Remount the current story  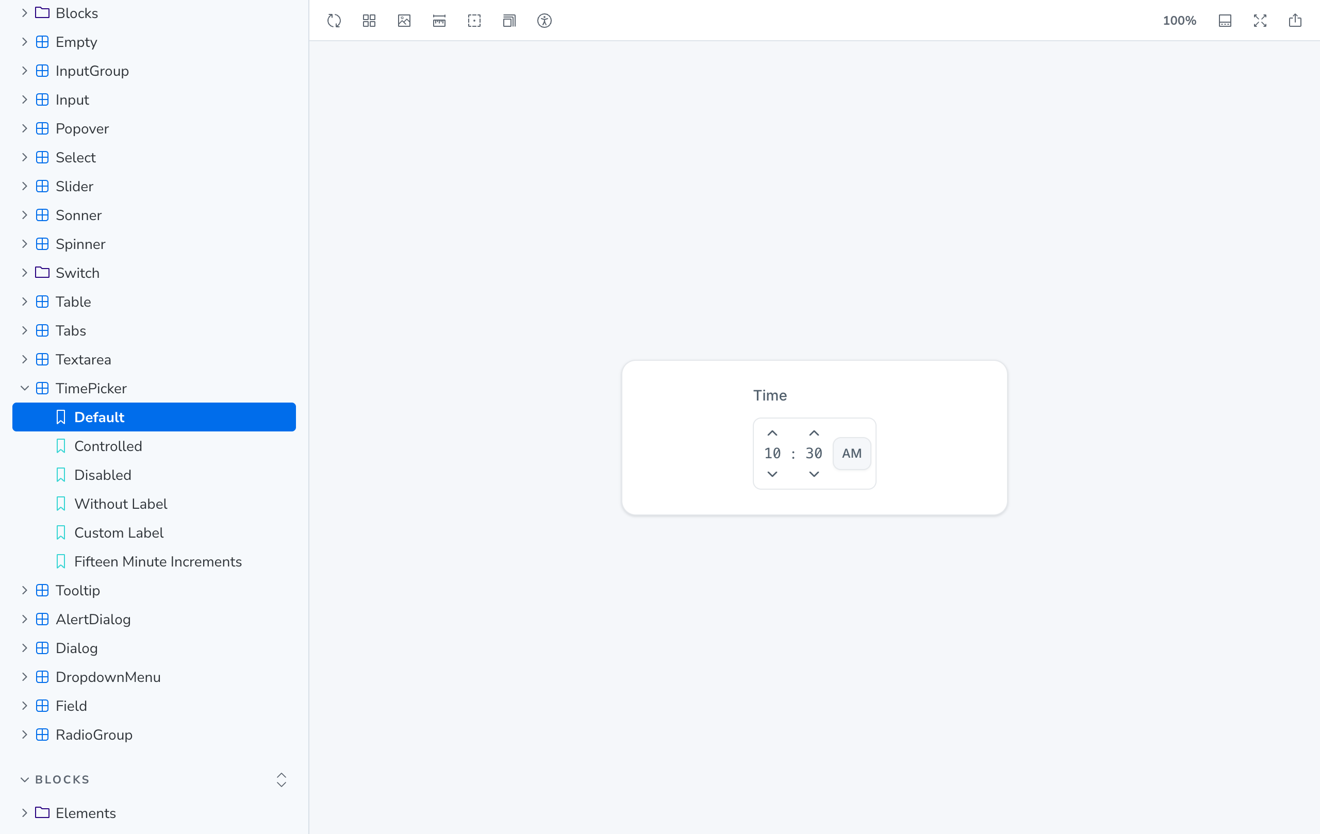333,20
